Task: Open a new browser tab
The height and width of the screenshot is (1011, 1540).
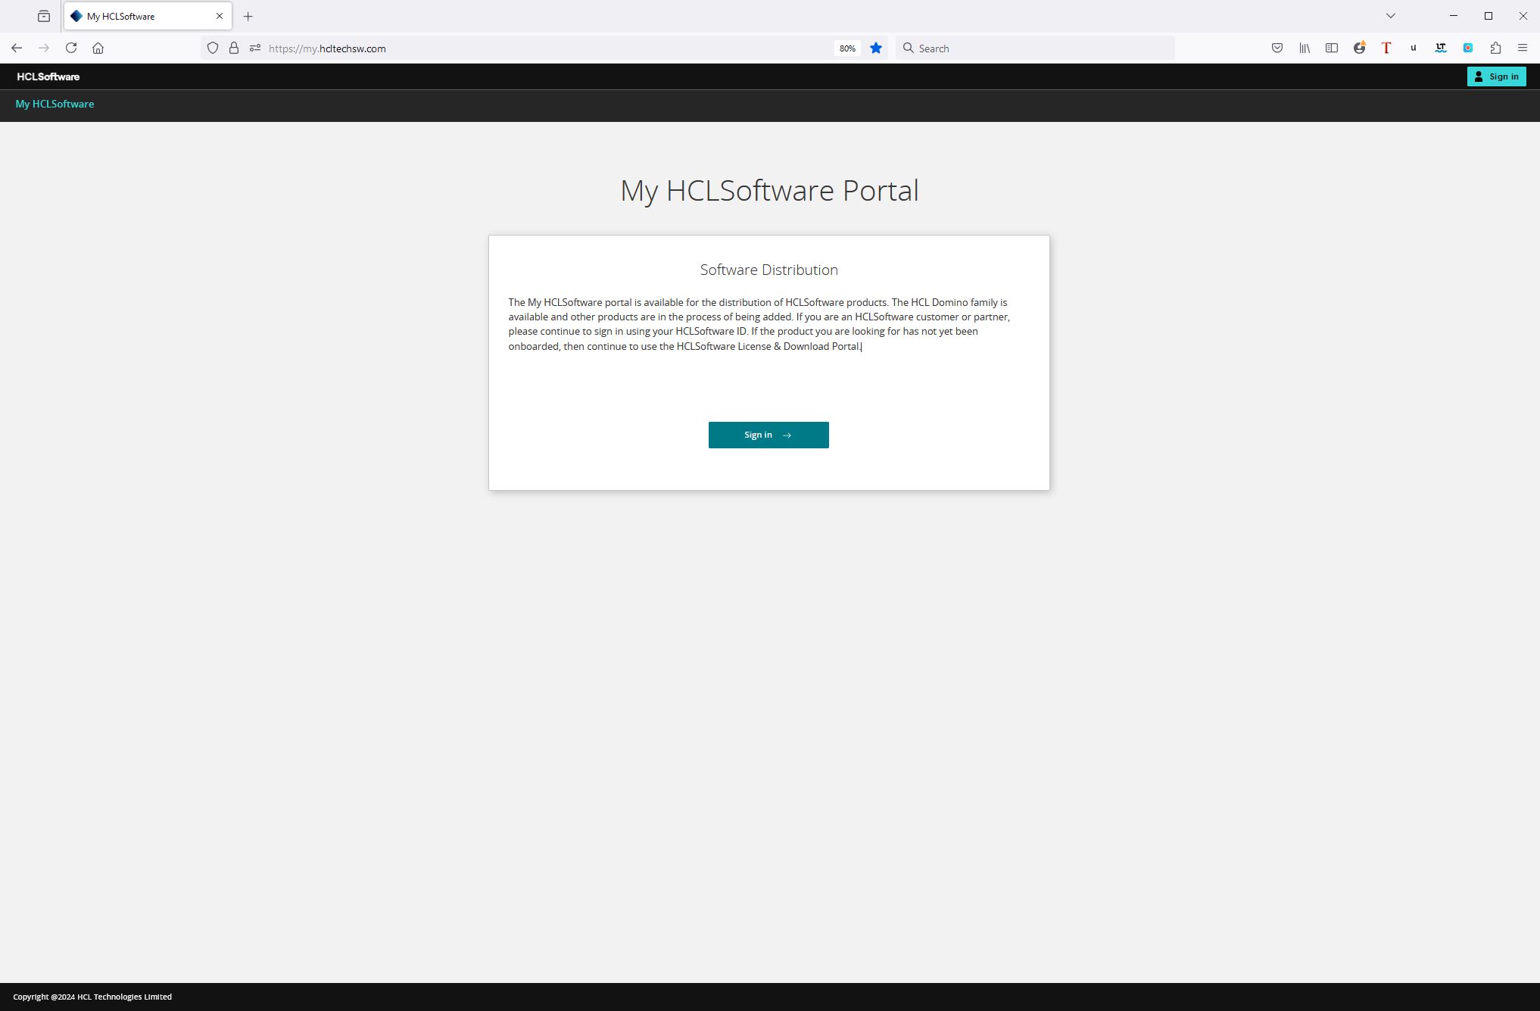Action: pos(248,16)
